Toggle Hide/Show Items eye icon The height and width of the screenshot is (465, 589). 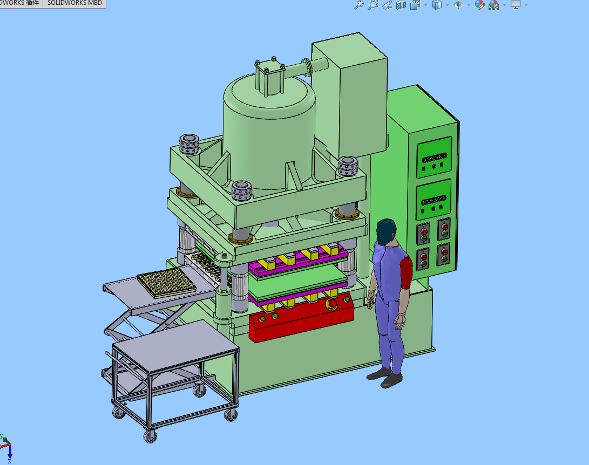458,5
